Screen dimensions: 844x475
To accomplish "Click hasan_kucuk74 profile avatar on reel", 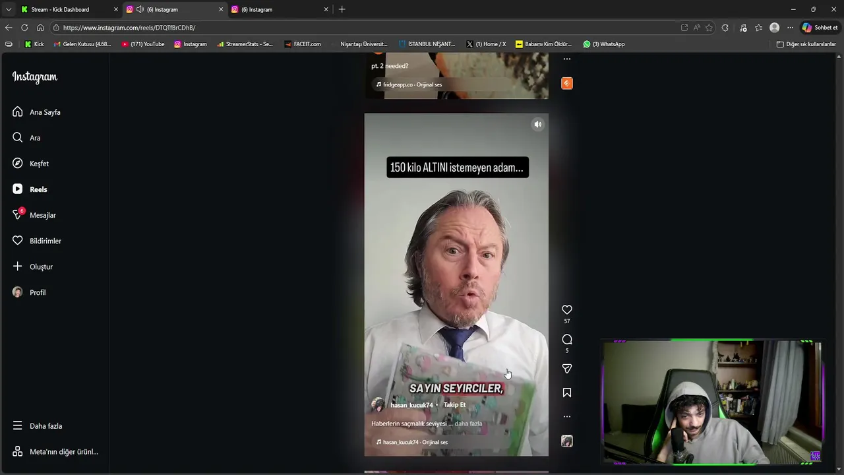I will pos(378,405).
